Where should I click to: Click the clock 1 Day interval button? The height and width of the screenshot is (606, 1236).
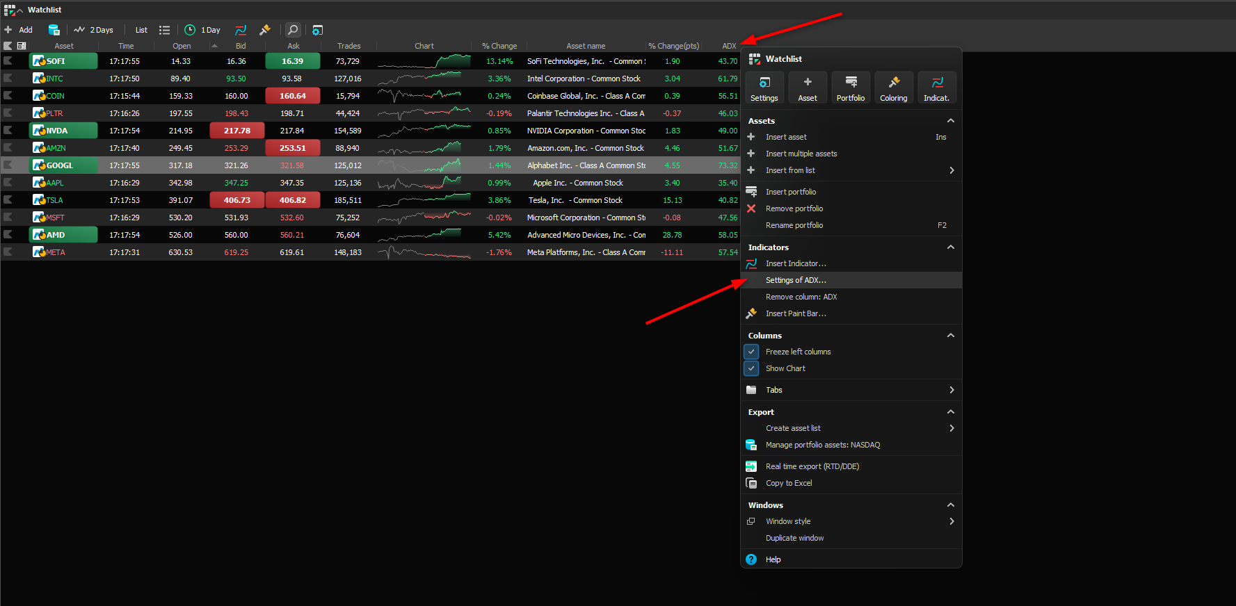(x=202, y=30)
